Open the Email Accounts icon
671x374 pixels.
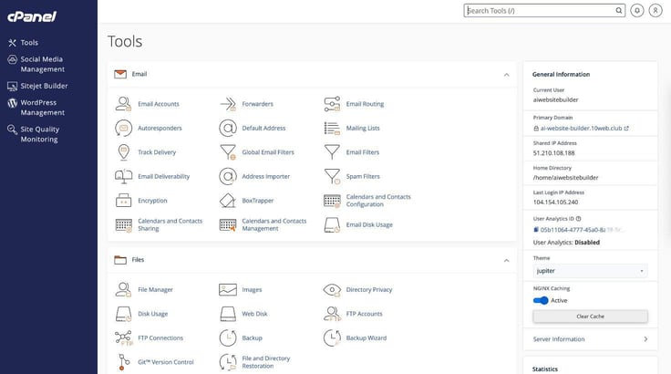pyautogui.click(x=123, y=104)
